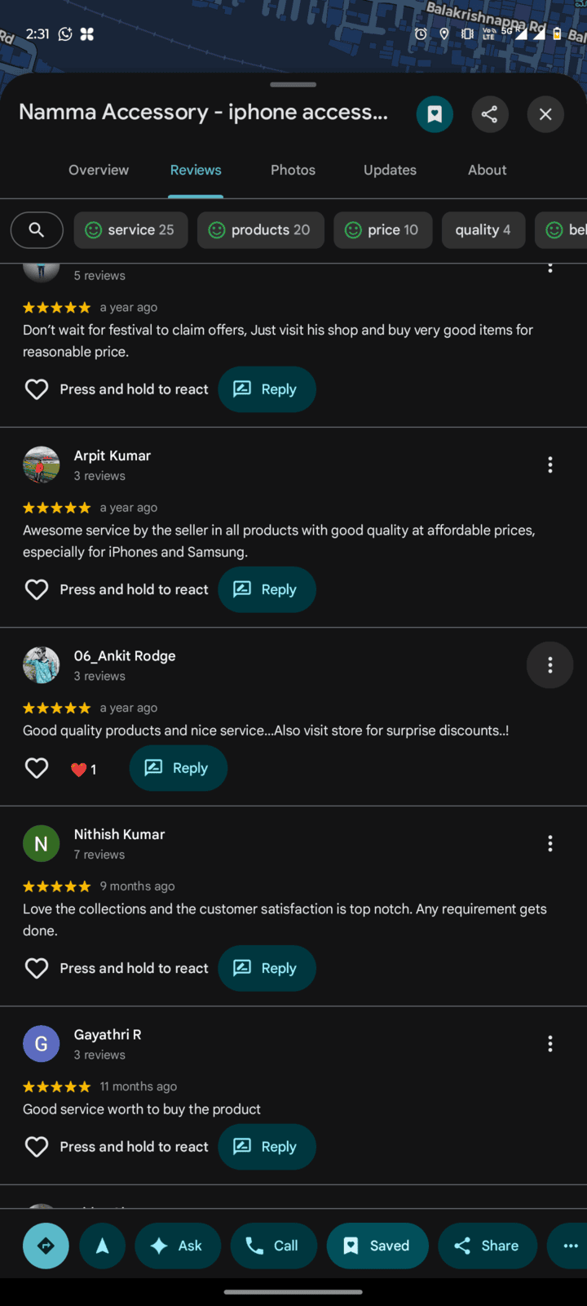Viewport: 587px width, 1306px height.
Task: Tap the start navigation arrow icon
Action: click(x=103, y=1246)
